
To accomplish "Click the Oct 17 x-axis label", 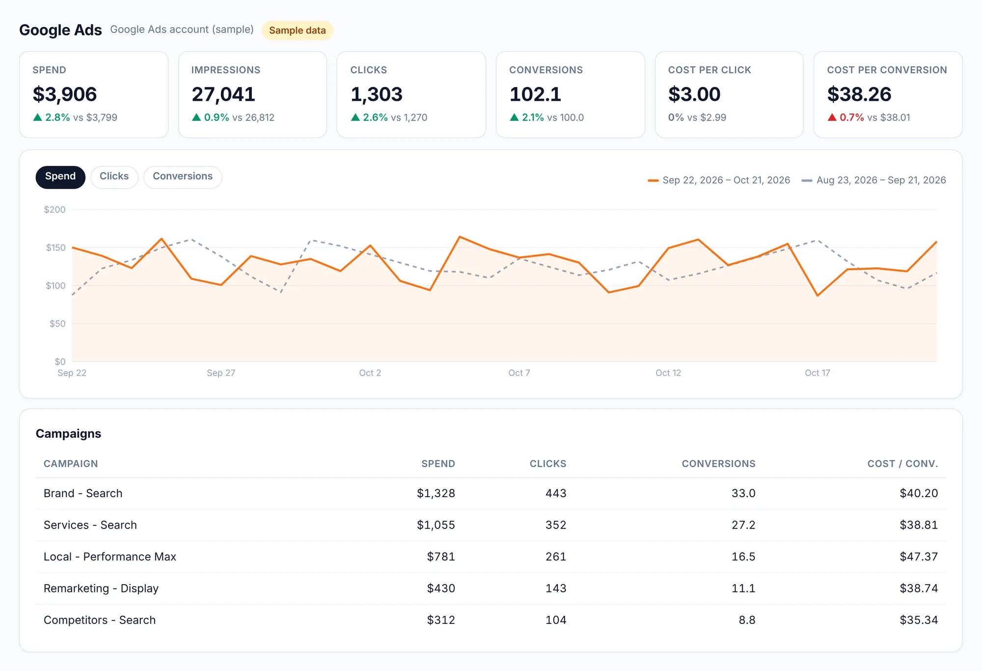I will tap(817, 373).
